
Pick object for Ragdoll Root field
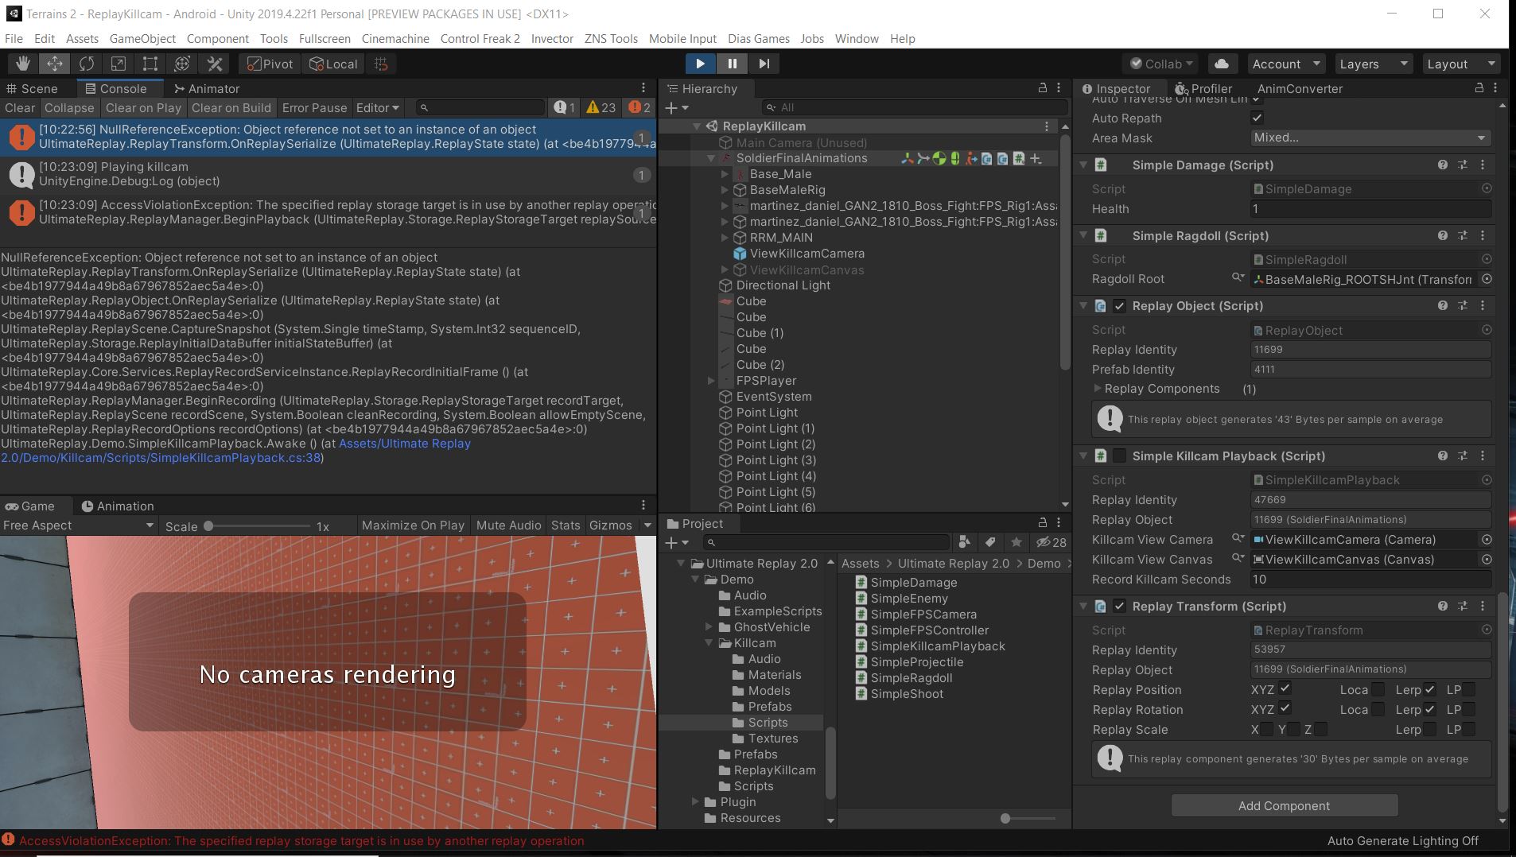(1487, 279)
